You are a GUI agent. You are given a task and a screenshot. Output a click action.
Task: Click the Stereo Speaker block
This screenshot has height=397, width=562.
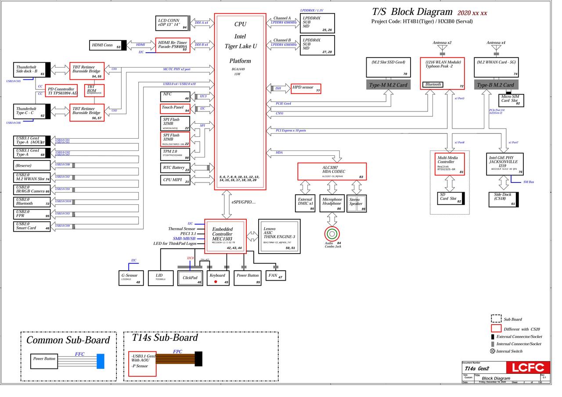357,204
